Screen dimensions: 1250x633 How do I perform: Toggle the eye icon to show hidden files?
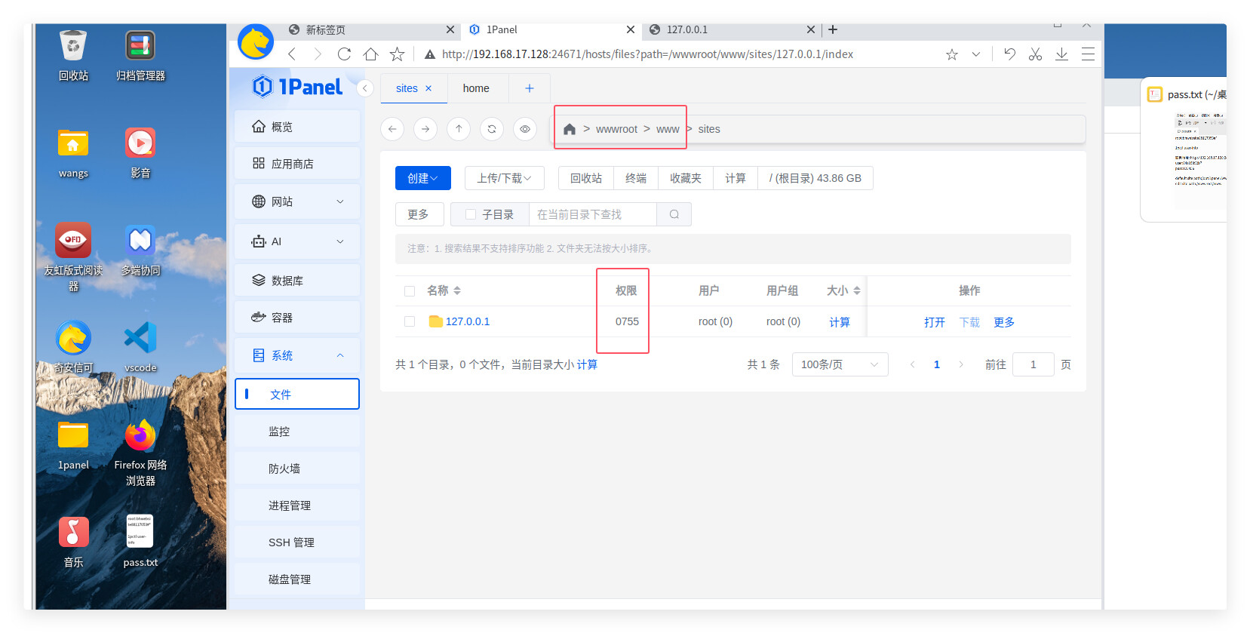point(525,129)
